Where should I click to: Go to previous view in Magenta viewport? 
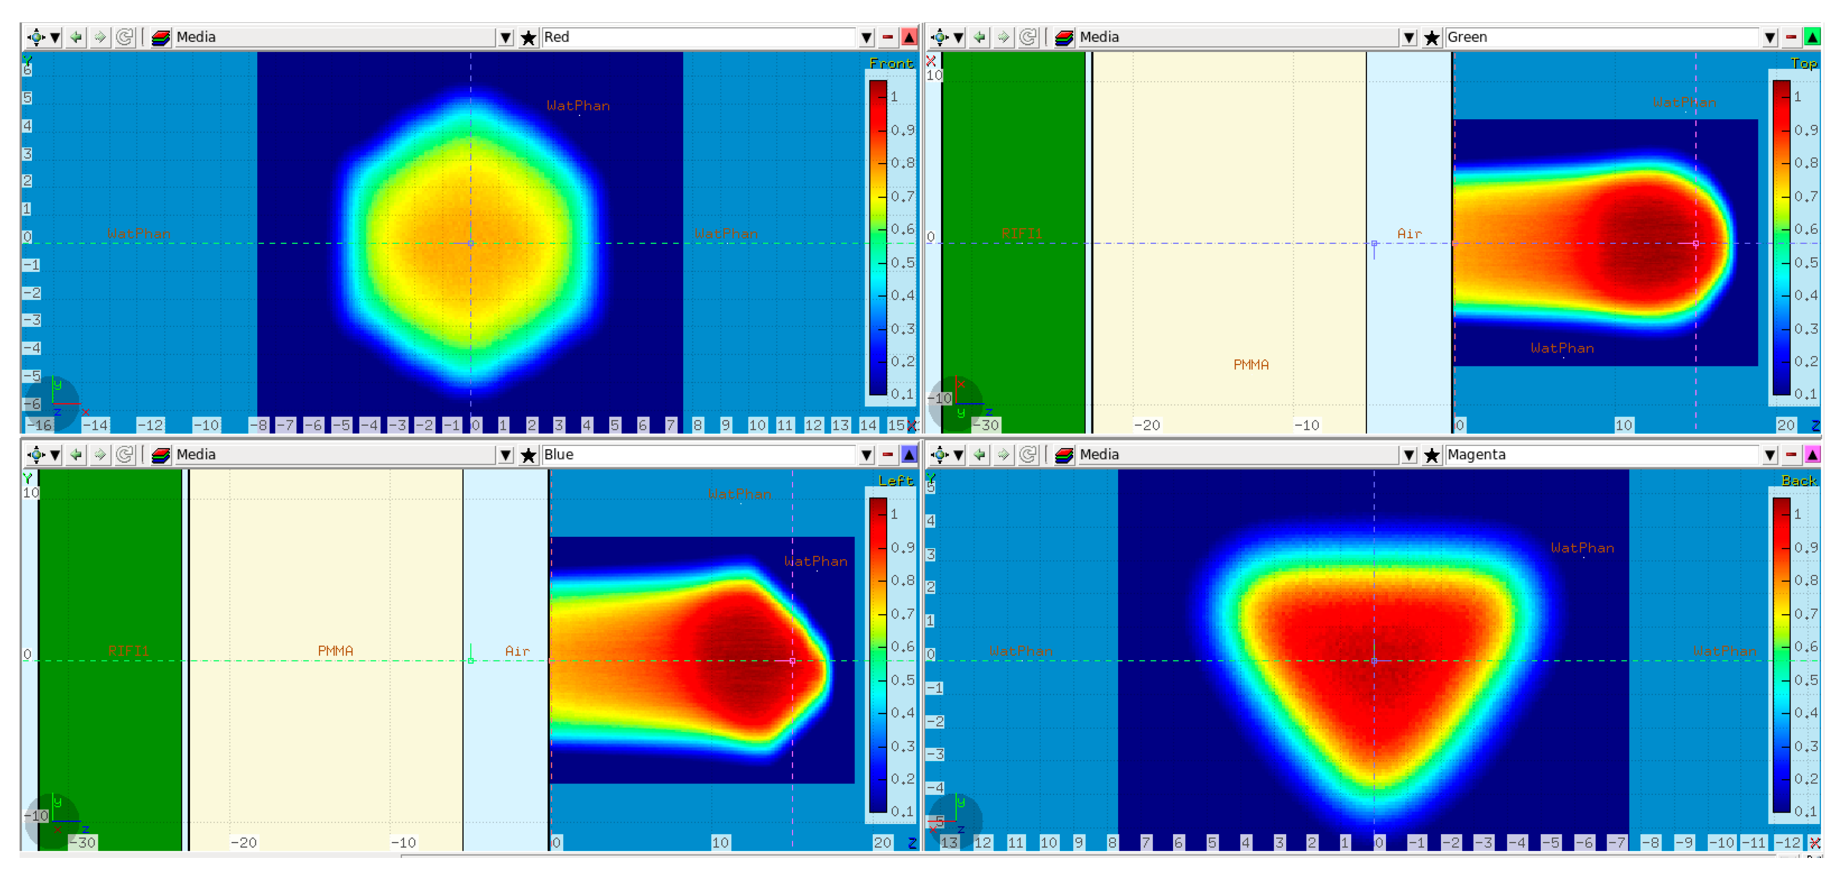(x=980, y=455)
